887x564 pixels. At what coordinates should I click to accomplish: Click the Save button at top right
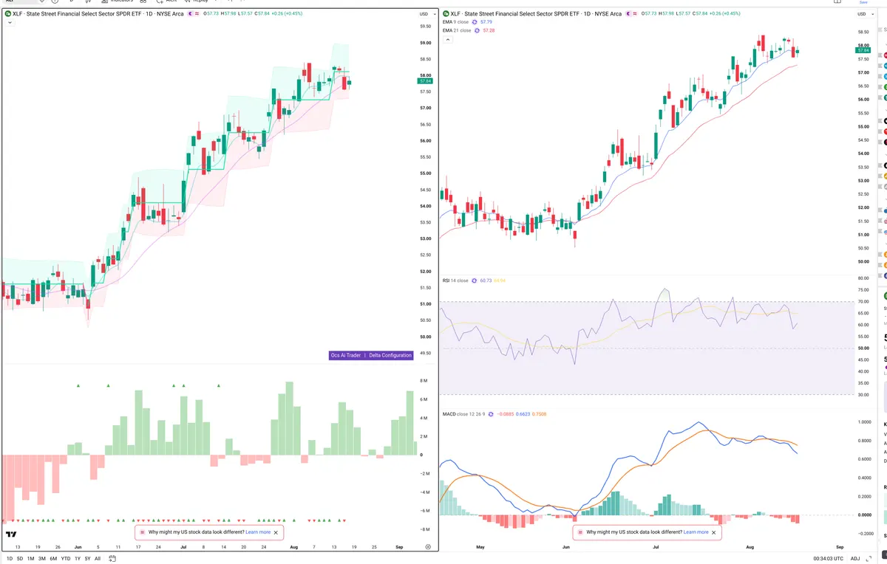[863, 2]
